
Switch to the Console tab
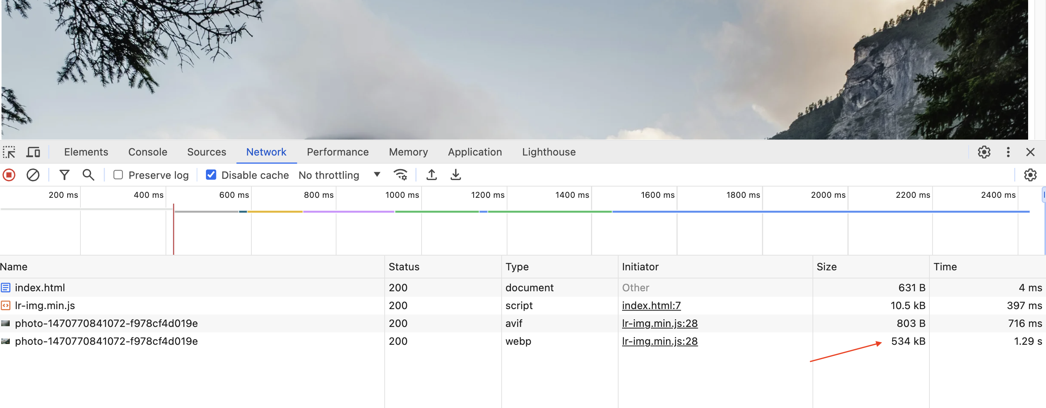[148, 152]
